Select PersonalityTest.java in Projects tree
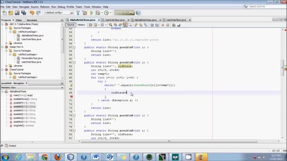Screen dimensions: 287x161 click(32, 58)
